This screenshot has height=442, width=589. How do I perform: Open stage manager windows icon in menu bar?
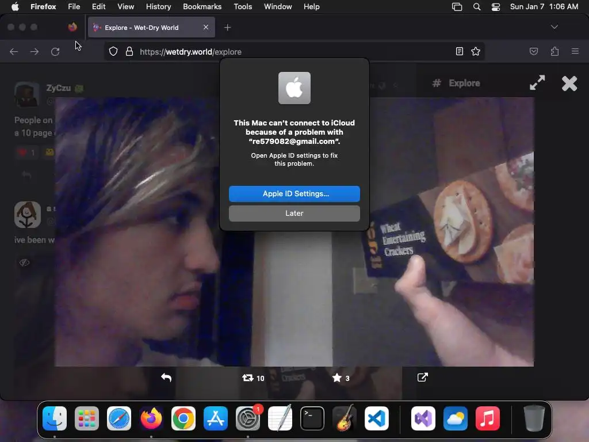(457, 7)
